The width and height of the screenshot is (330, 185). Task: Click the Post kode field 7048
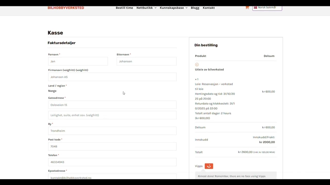[x=112, y=146]
